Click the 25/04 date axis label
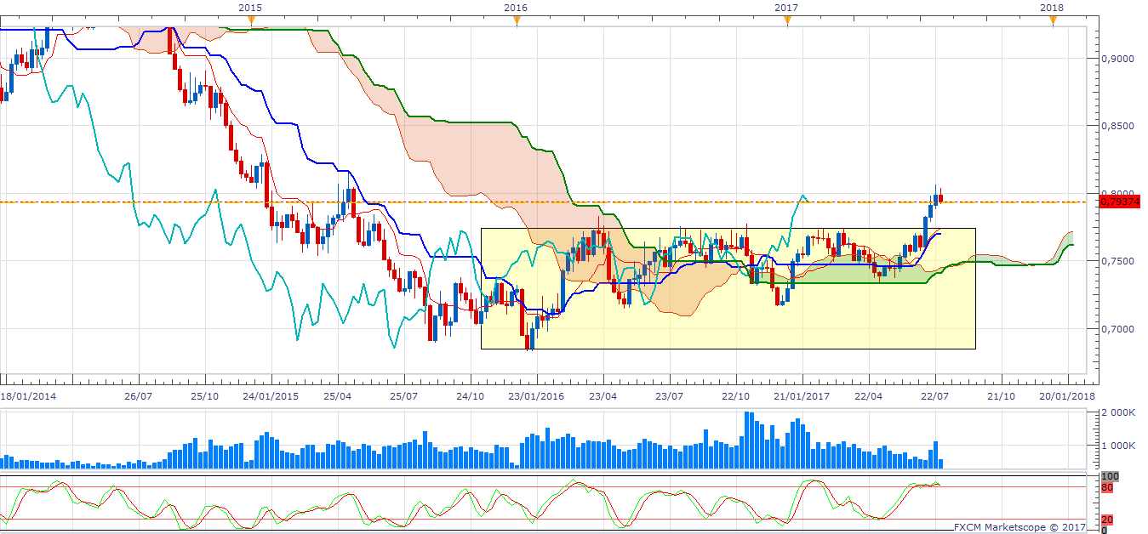The height and width of the screenshot is (534, 1148). pyautogui.click(x=338, y=396)
